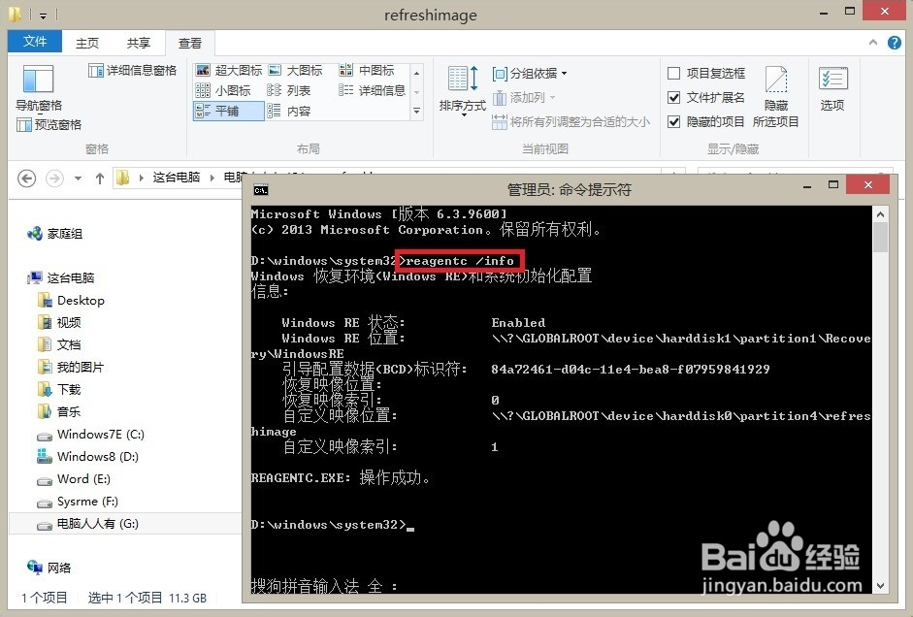The image size is (913, 617).
Task: Click command prompt scrollbar down arrow
Action: pyautogui.click(x=880, y=586)
